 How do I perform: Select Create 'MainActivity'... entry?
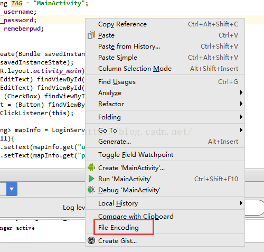click(x=165, y=168)
